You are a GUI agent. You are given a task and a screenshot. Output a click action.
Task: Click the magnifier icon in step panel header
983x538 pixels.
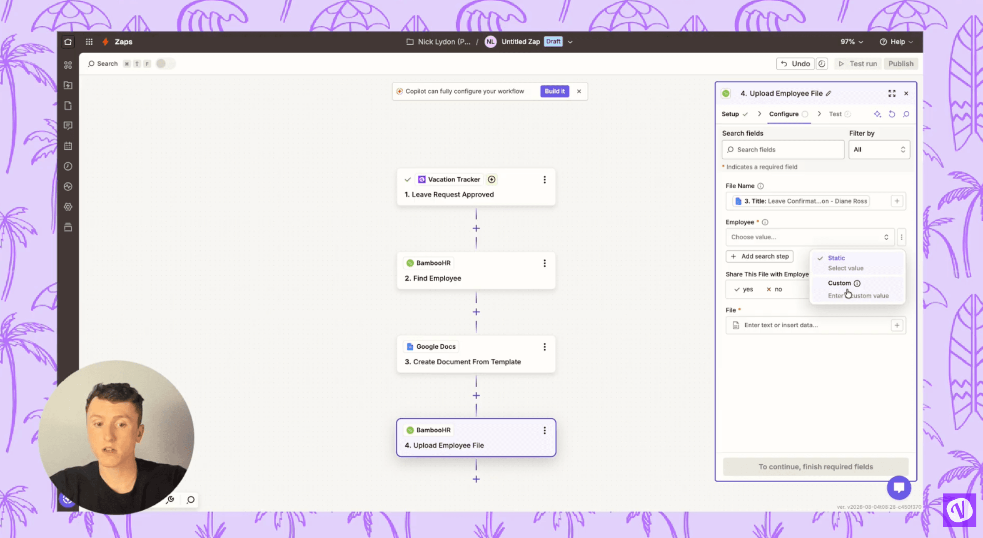pos(906,114)
